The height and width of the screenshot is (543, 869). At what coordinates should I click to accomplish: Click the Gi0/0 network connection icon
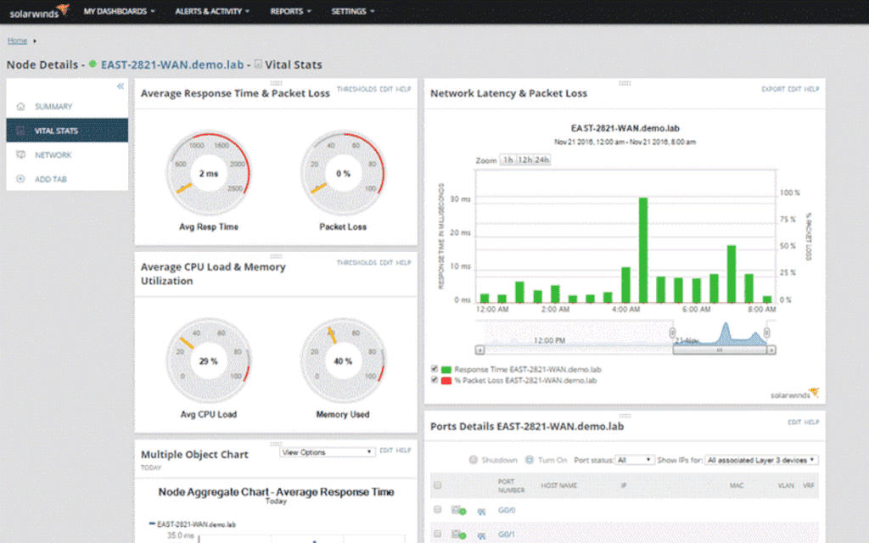tap(481, 512)
